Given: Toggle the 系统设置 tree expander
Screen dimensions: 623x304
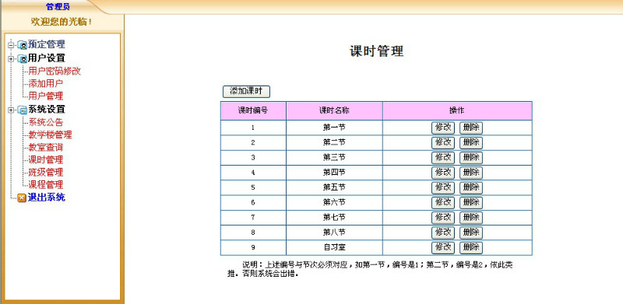Looking at the screenshot, I should 11,110.
